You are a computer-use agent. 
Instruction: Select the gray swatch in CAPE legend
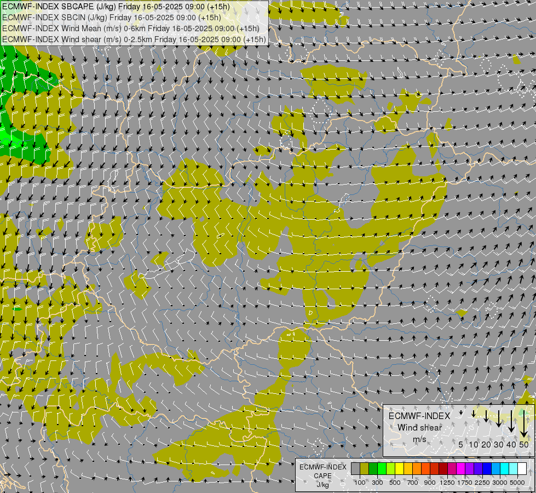[x=355, y=468]
